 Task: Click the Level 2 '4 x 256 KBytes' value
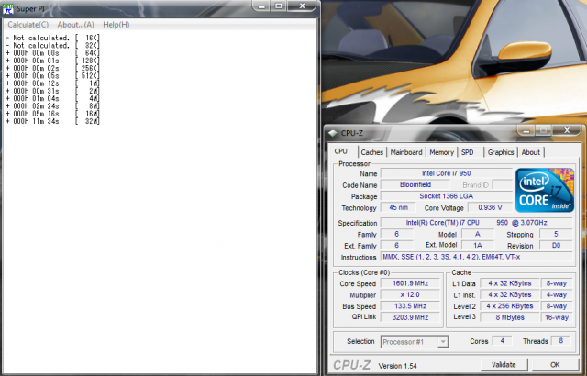[x=510, y=306]
